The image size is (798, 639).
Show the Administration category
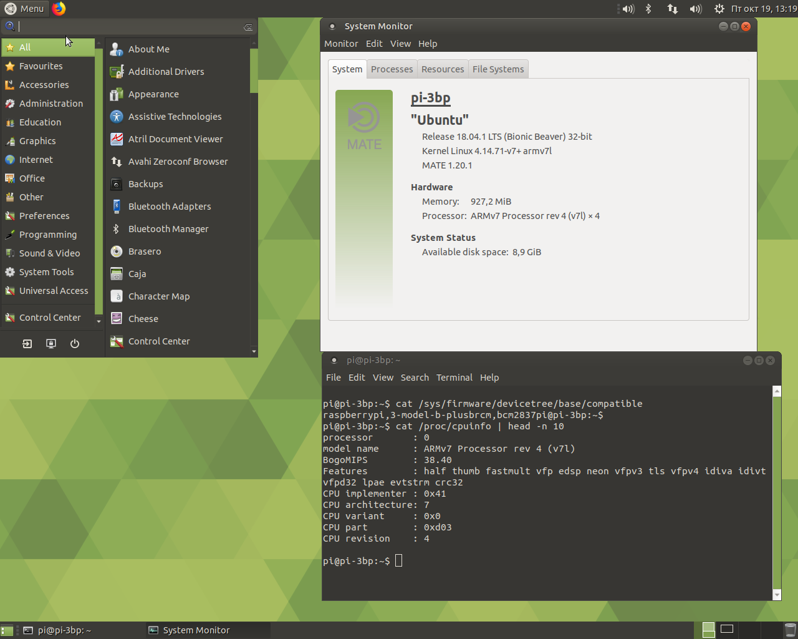[48, 104]
